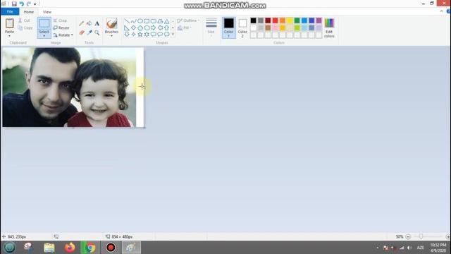Click the Resize button
Image resolution: width=451 pixels, height=254 pixels.
coord(61,28)
